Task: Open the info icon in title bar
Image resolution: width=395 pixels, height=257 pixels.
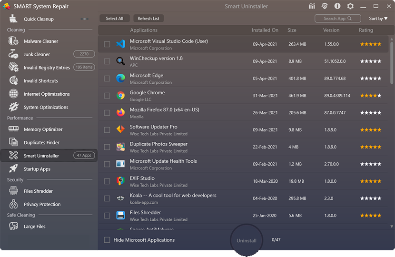Action: pyautogui.click(x=337, y=6)
